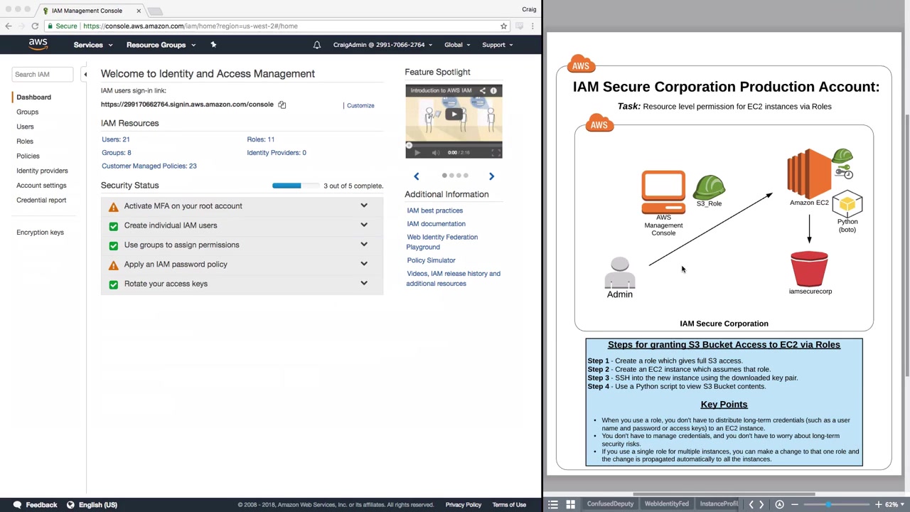Show the next Feature Spotlight item
This screenshot has width=910, height=512.
pyautogui.click(x=491, y=176)
